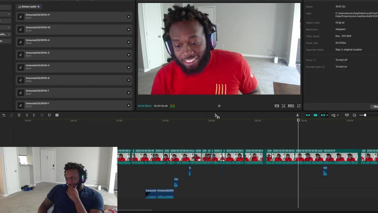Viewport: 378px width, 213px height.
Task: Click the frame rate value 60.00fps
Action: (341, 43)
